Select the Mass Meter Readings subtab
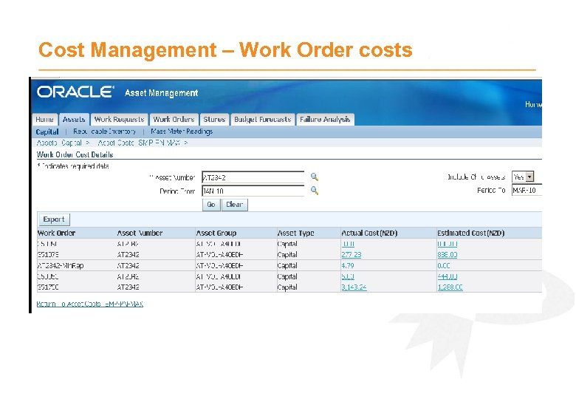The image size is (576, 399). coord(182,132)
